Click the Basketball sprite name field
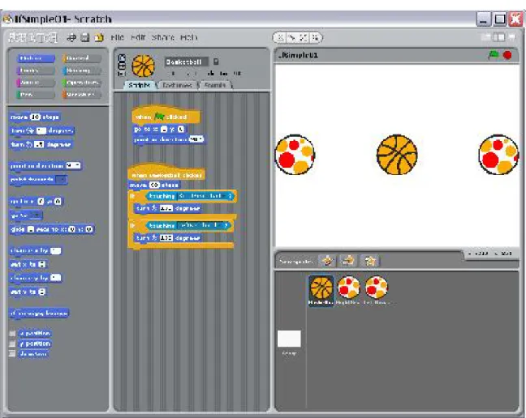The image size is (526, 418). 187,62
